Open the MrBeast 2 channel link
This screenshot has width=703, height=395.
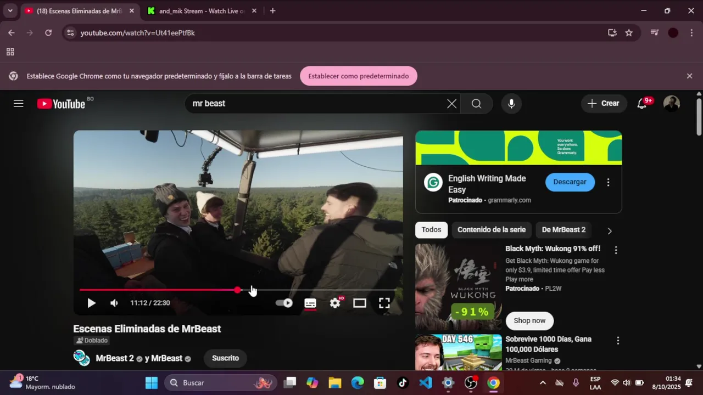(x=115, y=358)
